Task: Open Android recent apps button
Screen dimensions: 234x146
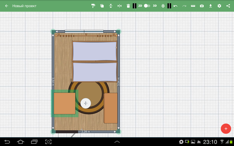Action: [34, 142]
